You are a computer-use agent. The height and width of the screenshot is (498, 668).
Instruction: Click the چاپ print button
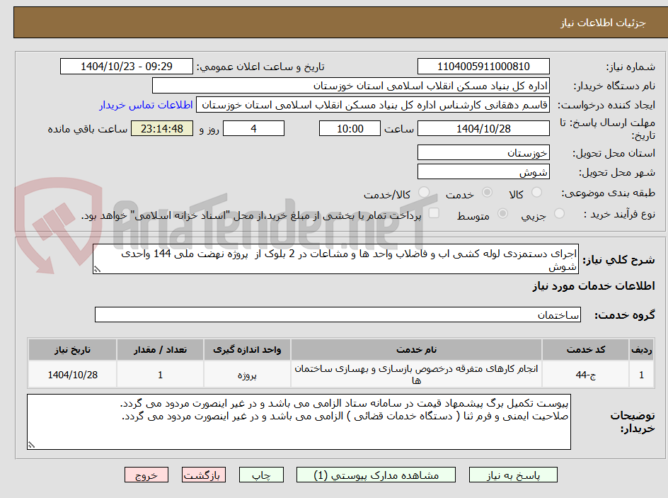point(261,475)
